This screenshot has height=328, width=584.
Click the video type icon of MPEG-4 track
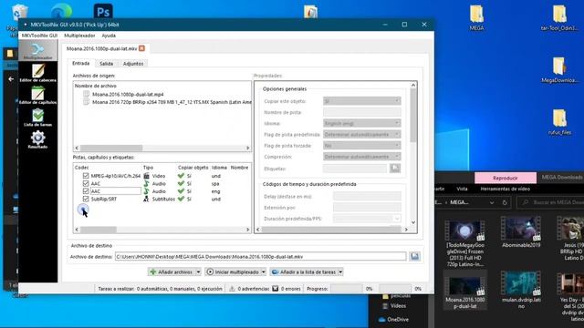(146, 176)
